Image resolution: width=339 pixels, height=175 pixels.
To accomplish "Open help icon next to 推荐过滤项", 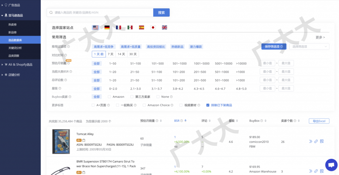I will tap(69, 47).
